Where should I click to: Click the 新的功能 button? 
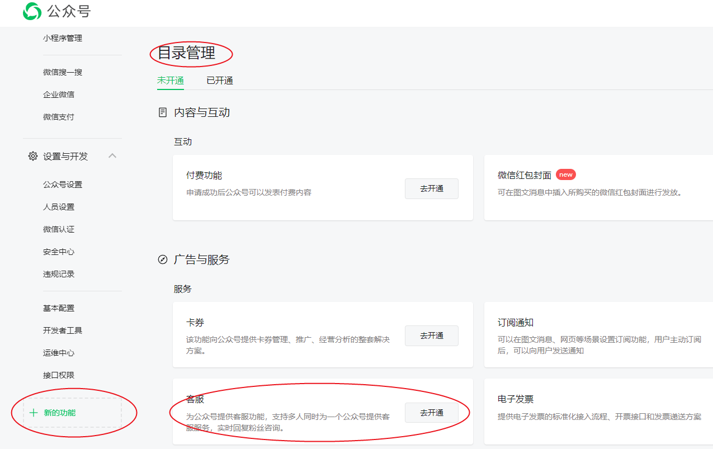point(73,413)
